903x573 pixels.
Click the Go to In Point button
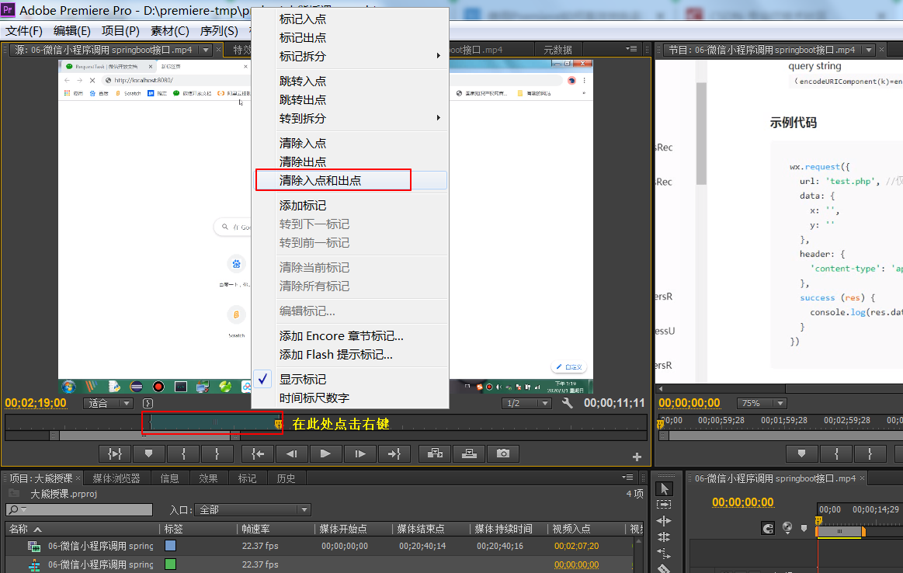pyautogui.click(x=257, y=453)
